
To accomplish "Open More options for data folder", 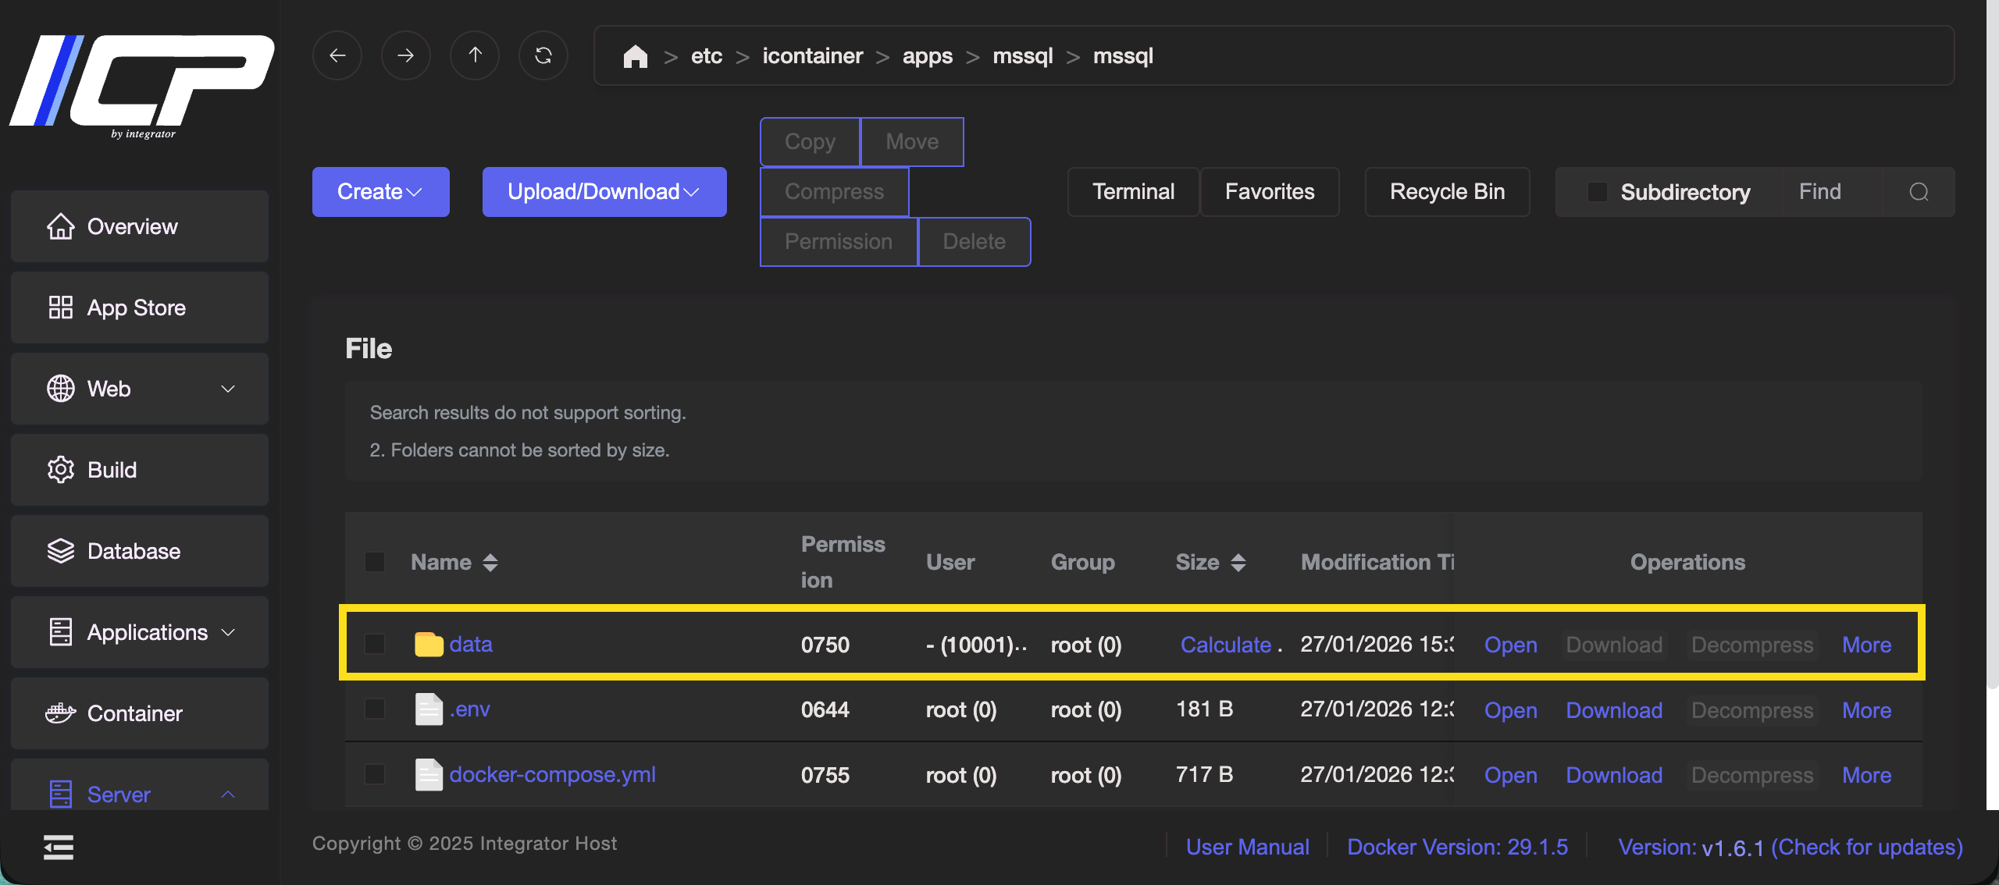I will coord(1866,645).
